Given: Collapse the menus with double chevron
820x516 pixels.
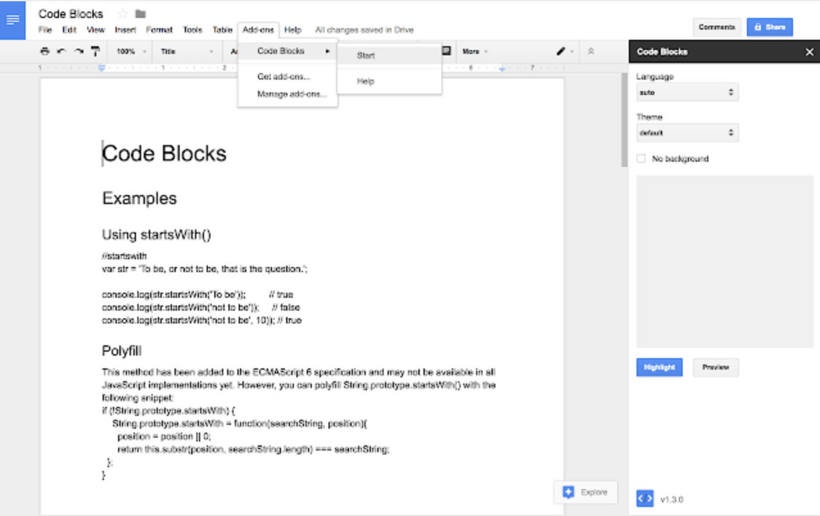Looking at the screenshot, I should [591, 51].
